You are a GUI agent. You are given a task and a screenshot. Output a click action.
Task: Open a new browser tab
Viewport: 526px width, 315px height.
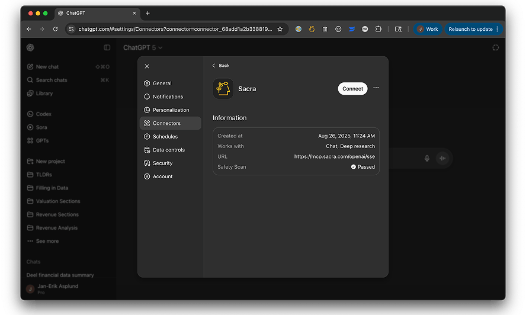point(147,13)
